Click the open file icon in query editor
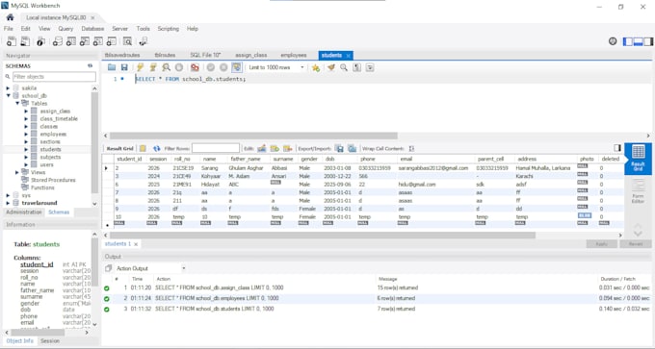The image size is (655, 349). (112, 67)
